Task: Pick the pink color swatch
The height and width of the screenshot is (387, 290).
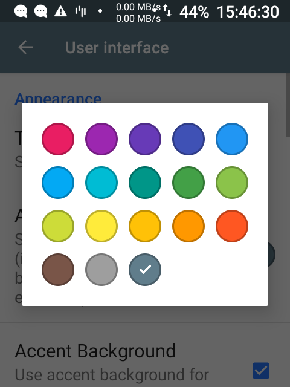Action: 58,139
